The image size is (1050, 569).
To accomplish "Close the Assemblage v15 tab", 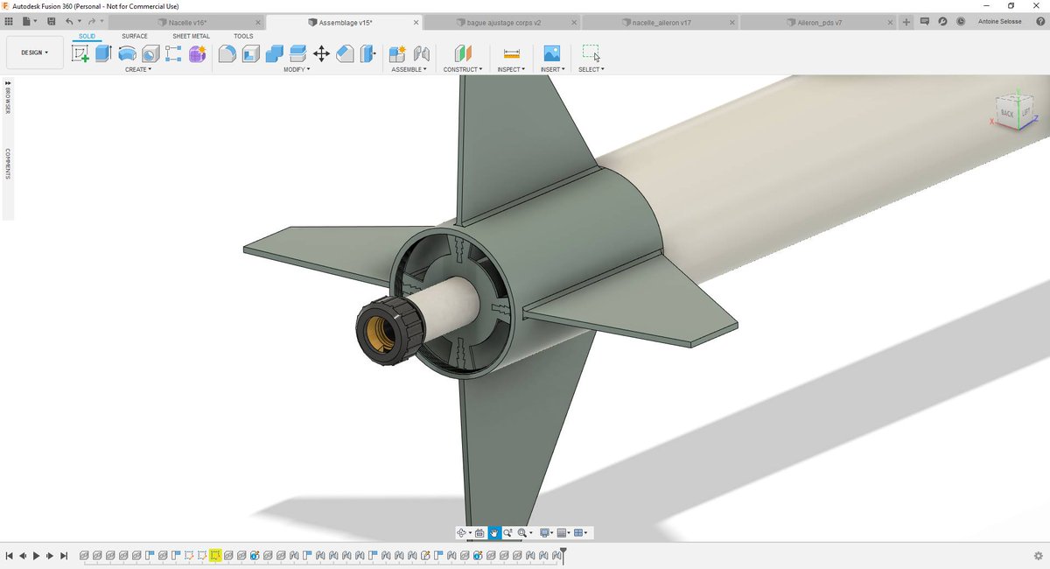I will pyautogui.click(x=417, y=22).
